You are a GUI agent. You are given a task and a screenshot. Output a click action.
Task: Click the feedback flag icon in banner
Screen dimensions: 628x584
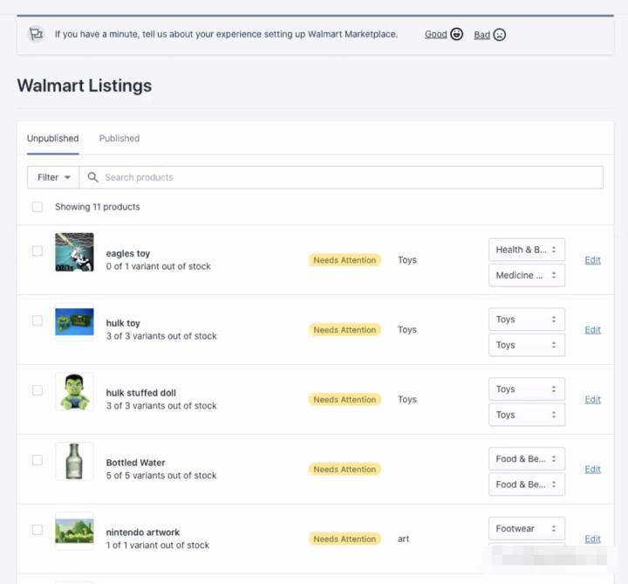[36, 34]
